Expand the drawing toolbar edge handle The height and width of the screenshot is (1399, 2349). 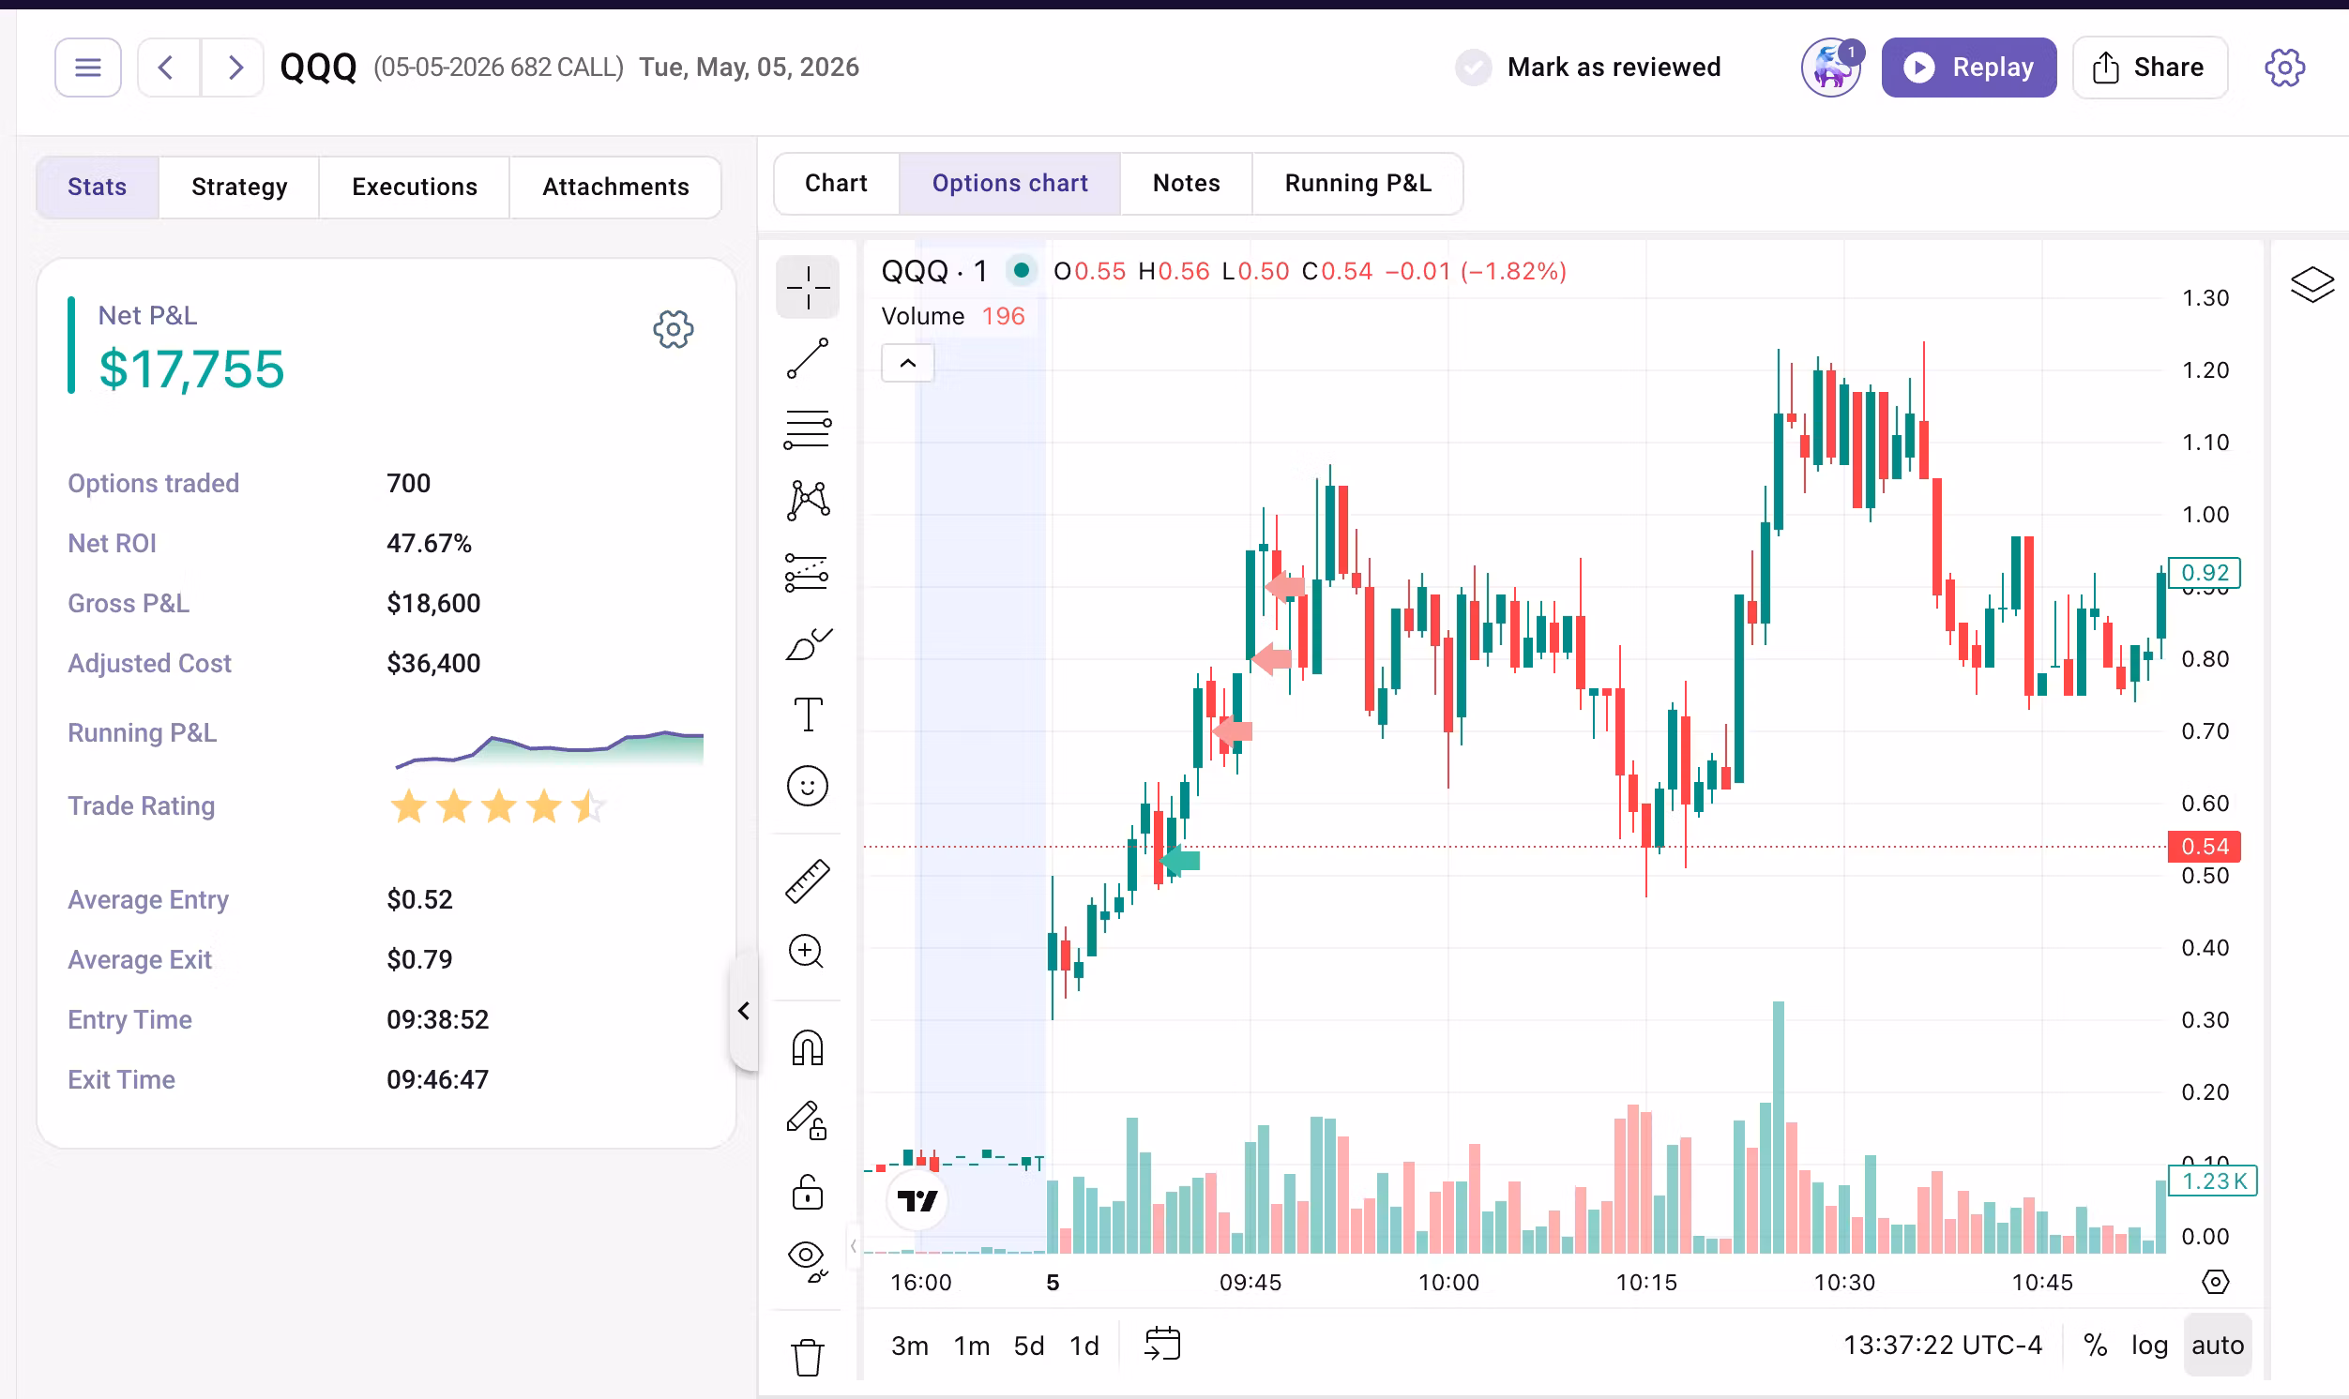854,1245
